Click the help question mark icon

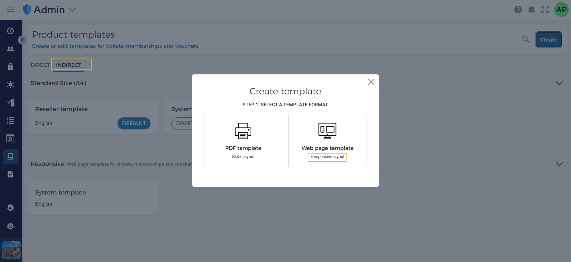[x=518, y=10]
